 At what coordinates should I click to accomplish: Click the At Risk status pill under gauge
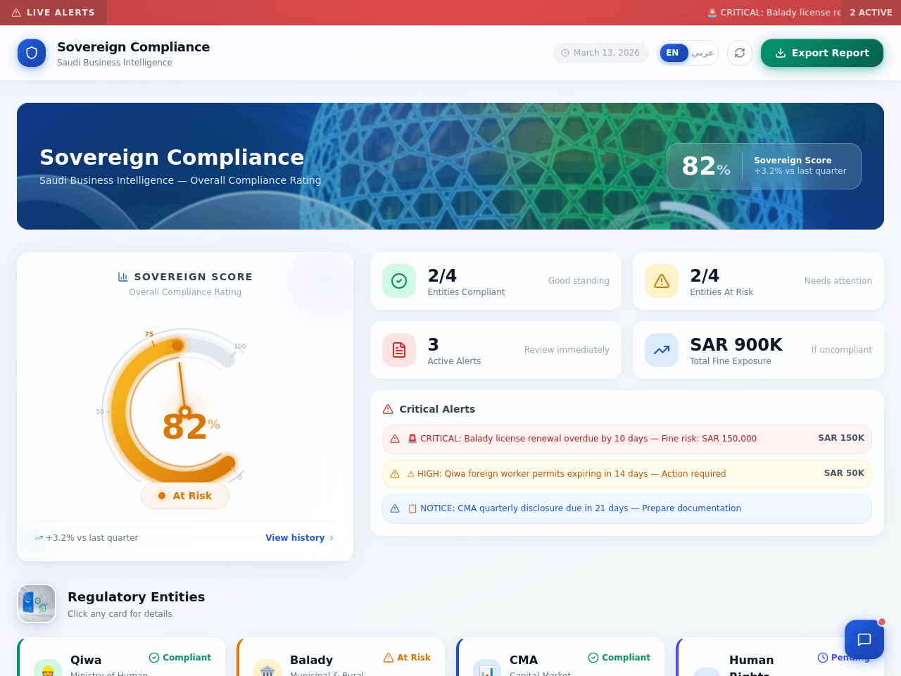pyautogui.click(x=185, y=496)
